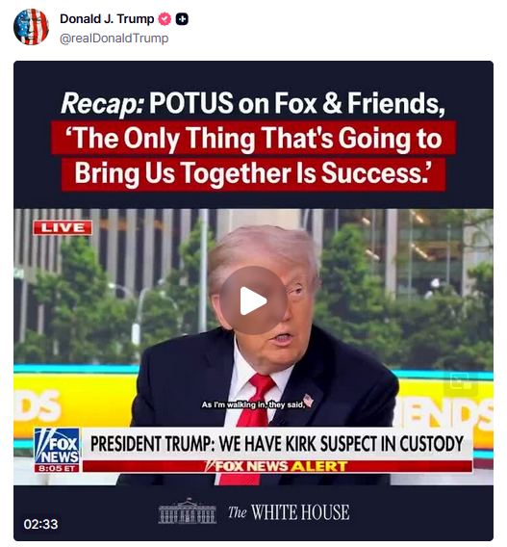
Task: Click the 'The Only Thing That's Going to' line
Action: coord(253,138)
